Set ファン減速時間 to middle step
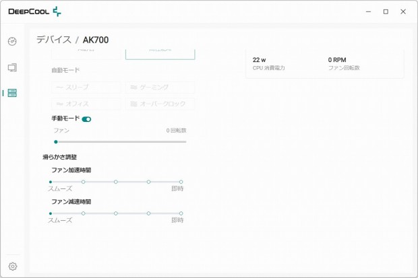 point(116,213)
